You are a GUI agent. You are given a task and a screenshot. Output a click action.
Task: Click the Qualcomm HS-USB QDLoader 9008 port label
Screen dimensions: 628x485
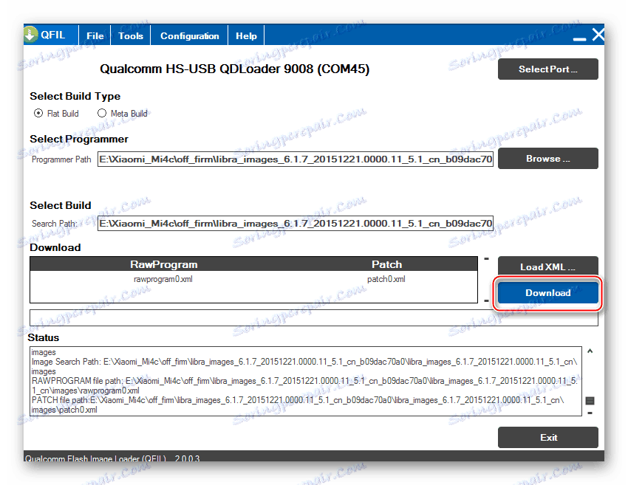tap(235, 69)
